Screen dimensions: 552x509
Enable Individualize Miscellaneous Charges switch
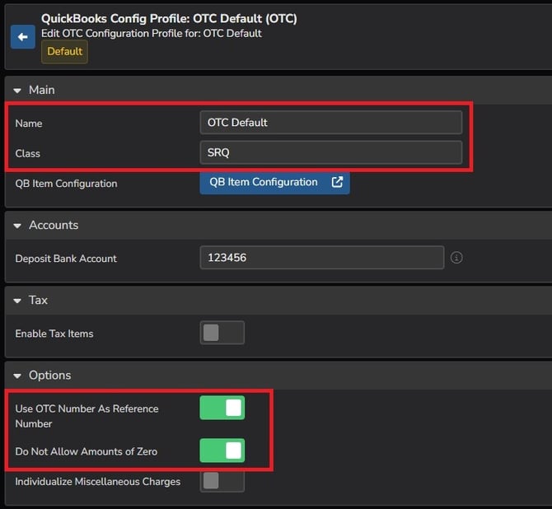(222, 480)
